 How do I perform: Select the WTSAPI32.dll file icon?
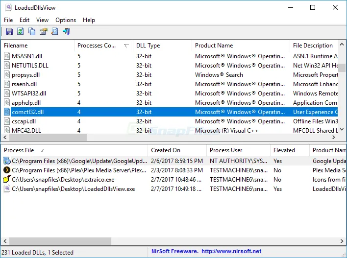click(7, 94)
